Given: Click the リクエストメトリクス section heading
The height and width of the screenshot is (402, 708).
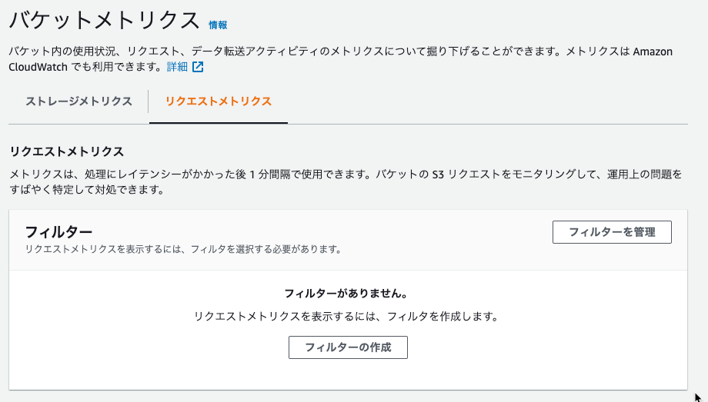Looking at the screenshot, I should 67,151.
